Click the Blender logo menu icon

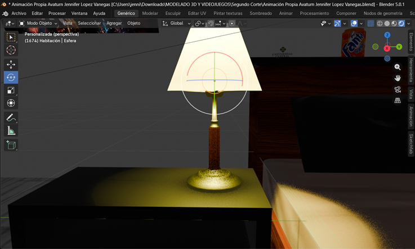(x=5, y=13)
